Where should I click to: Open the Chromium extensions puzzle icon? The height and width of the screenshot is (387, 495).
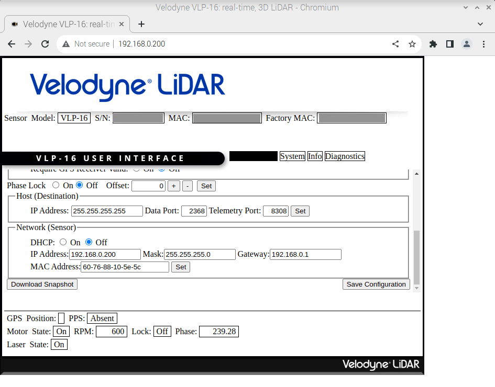[433, 44]
